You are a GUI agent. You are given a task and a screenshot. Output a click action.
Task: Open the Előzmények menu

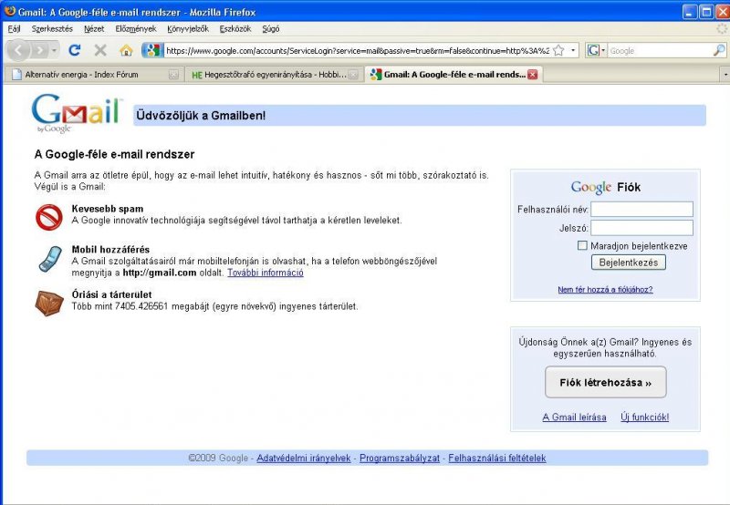click(x=136, y=29)
